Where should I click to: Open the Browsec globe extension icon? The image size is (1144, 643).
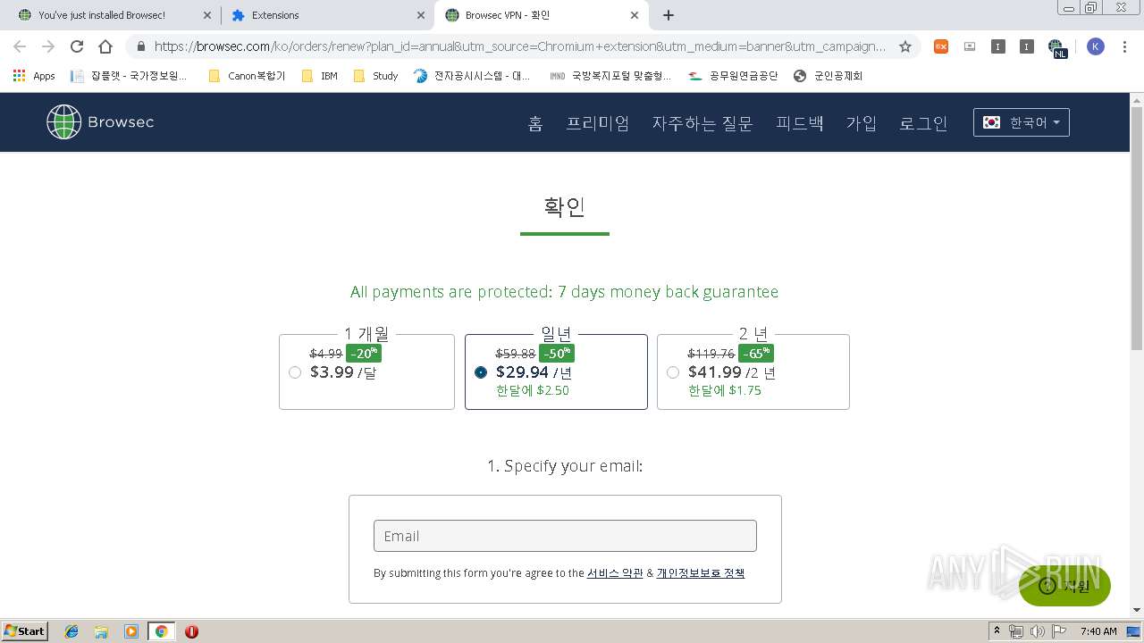coord(1056,47)
